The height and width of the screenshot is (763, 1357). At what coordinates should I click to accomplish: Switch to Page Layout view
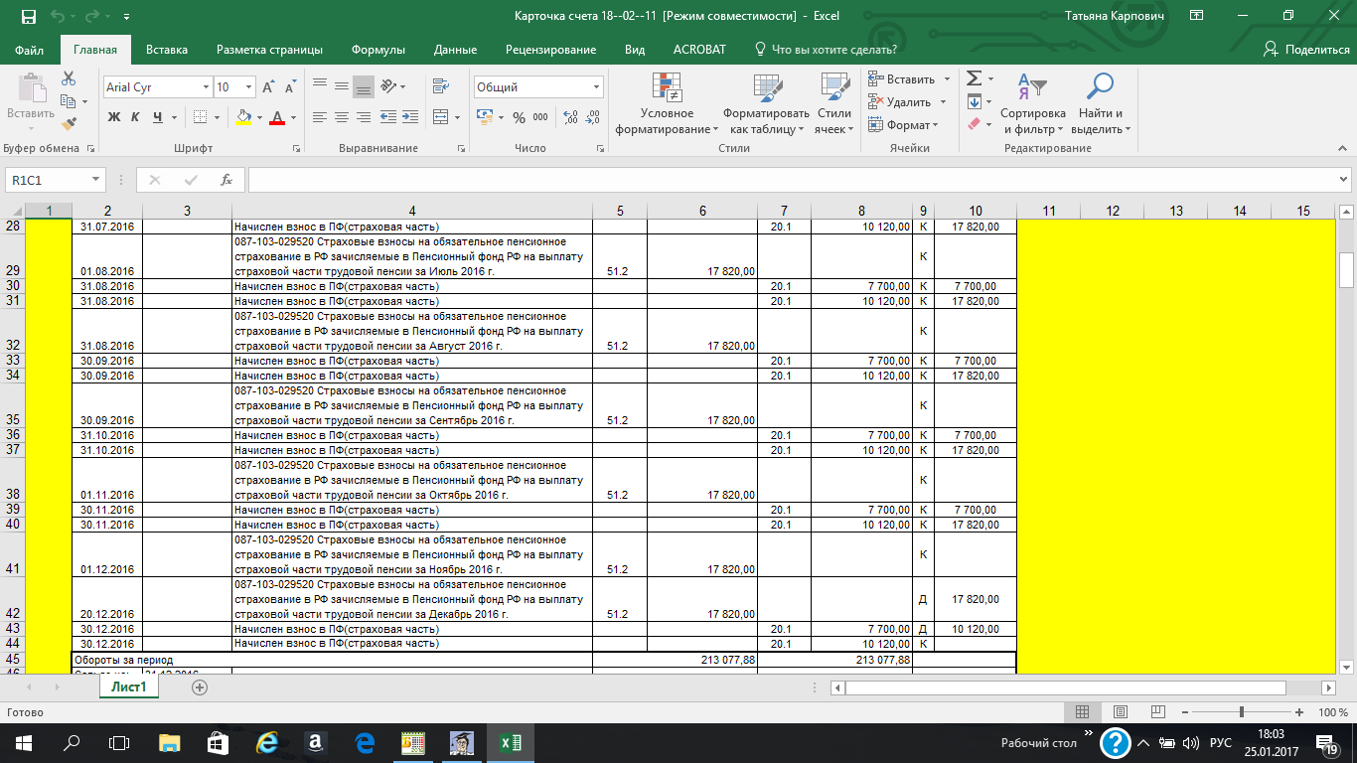click(x=1120, y=712)
